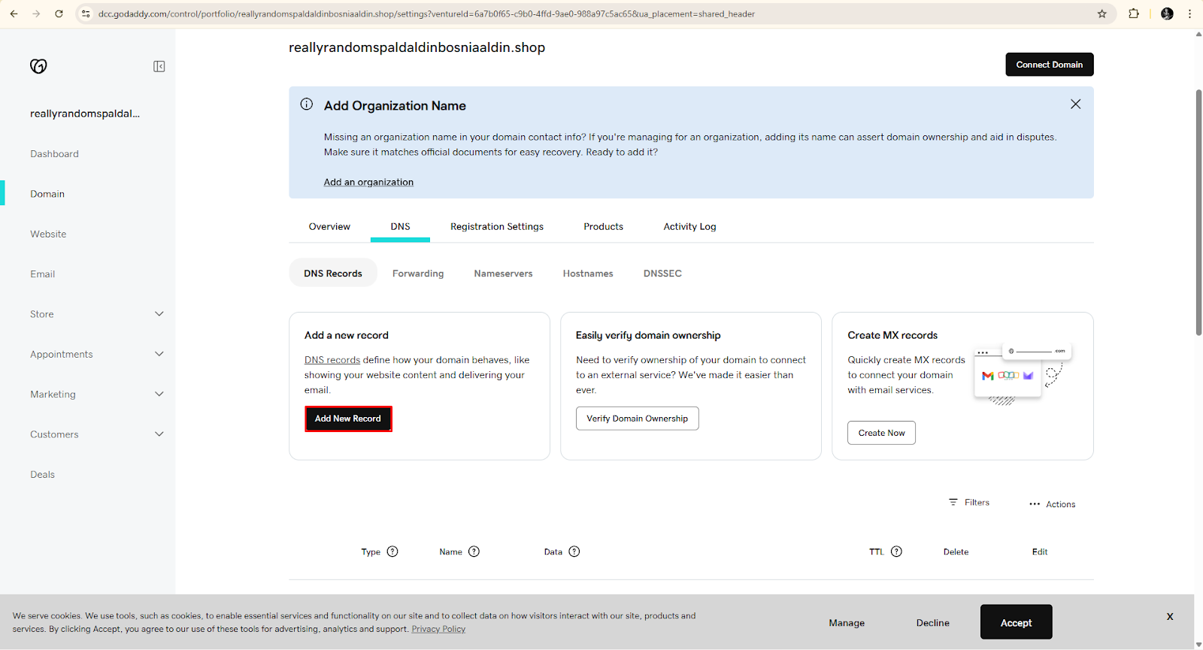
Task: Open the Nameservers sub-tab
Action: coord(503,274)
